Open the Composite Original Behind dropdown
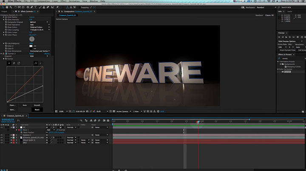 click(39, 22)
